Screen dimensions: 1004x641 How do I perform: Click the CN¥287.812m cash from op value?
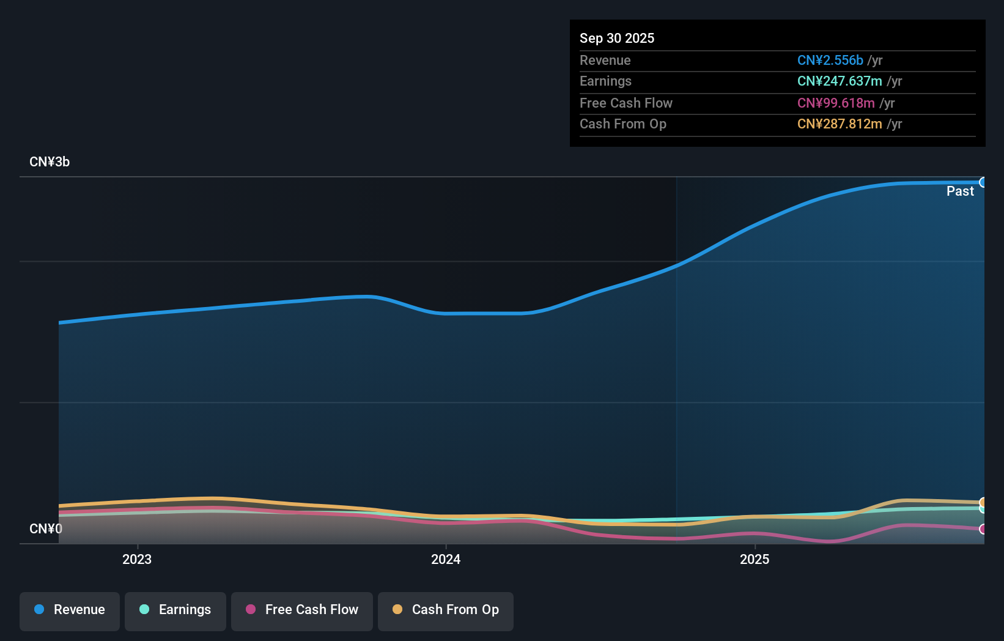coord(840,124)
